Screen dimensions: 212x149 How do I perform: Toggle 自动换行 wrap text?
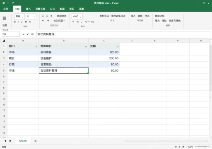(x=62, y=16)
